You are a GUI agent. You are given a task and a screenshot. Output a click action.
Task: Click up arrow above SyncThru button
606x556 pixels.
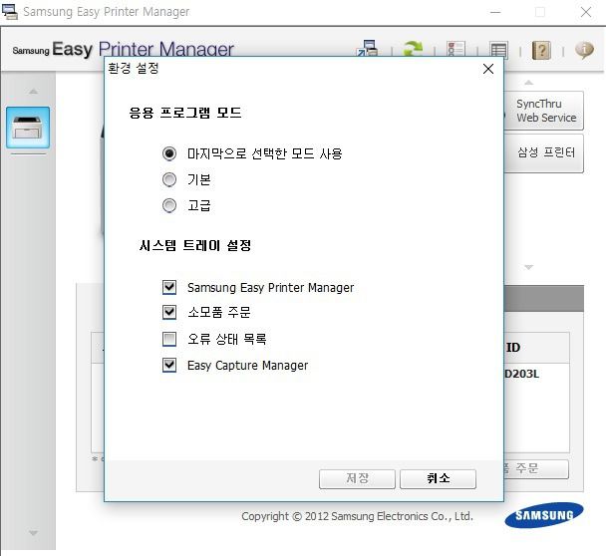pyautogui.click(x=528, y=83)
